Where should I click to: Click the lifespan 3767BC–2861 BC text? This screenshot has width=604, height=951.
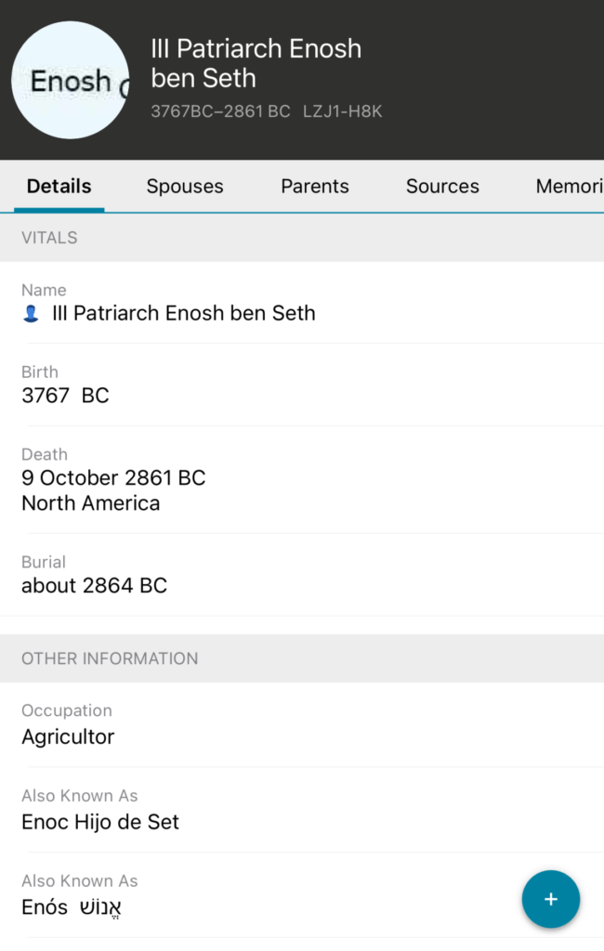point(220,111)
